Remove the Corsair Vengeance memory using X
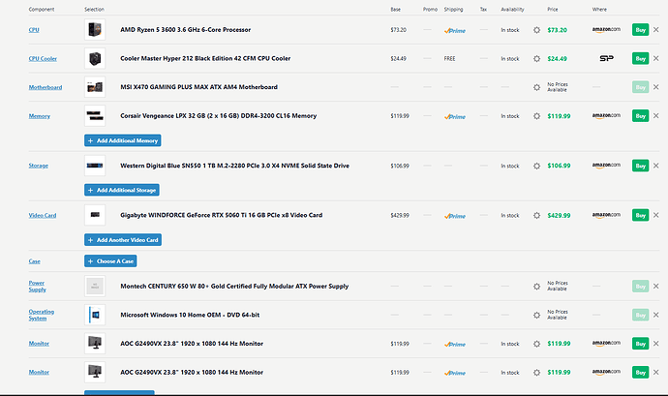Image resolution: width=668 pixels, height=396 pixels. [657, 116]
